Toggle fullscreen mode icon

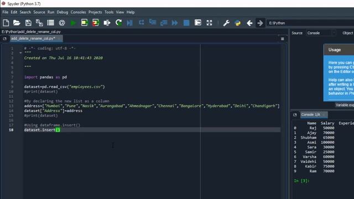click(209, 23)
